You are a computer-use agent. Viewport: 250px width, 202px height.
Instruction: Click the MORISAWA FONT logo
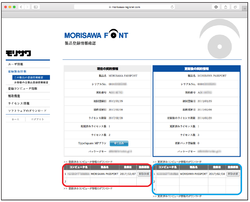coord(96,34)
